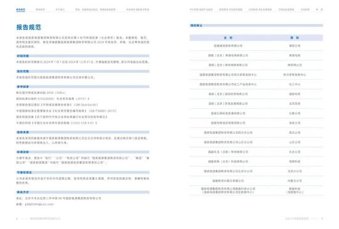Click the 可靠性保证 section header bar
Image resolution: width=339 pixels, height=229 pixels.
[83, 173]
